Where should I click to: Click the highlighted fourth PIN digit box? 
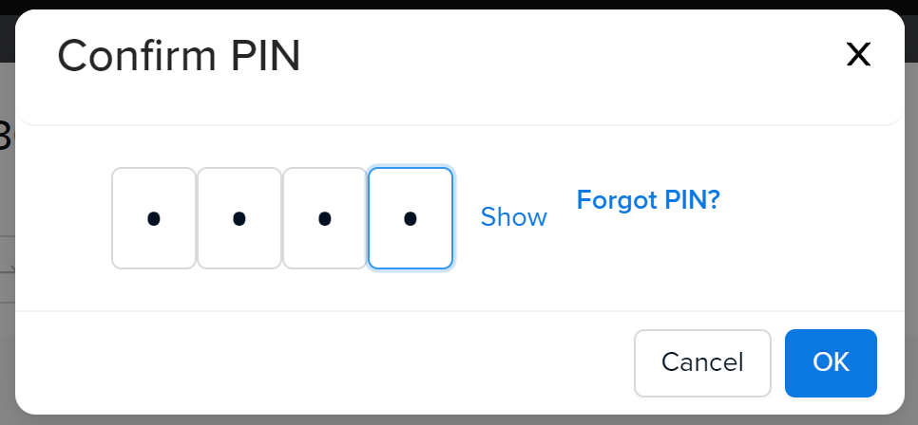411,218
